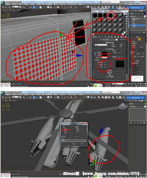Click Unlink Selection in upper window toolbar

point(6,7)
